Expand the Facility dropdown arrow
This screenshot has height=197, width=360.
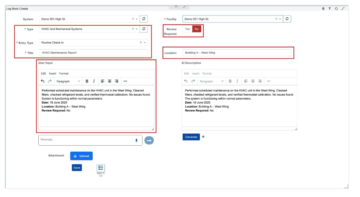pos(280,19)
